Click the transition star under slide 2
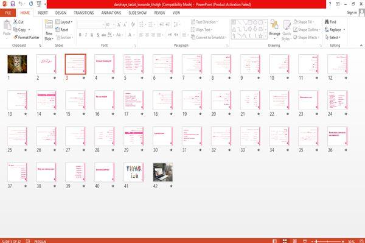The width and height of the screenshot is (365, 243). [55, 78]
